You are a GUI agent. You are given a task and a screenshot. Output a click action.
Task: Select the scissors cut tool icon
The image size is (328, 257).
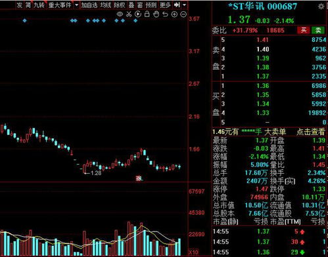(129, 14)
